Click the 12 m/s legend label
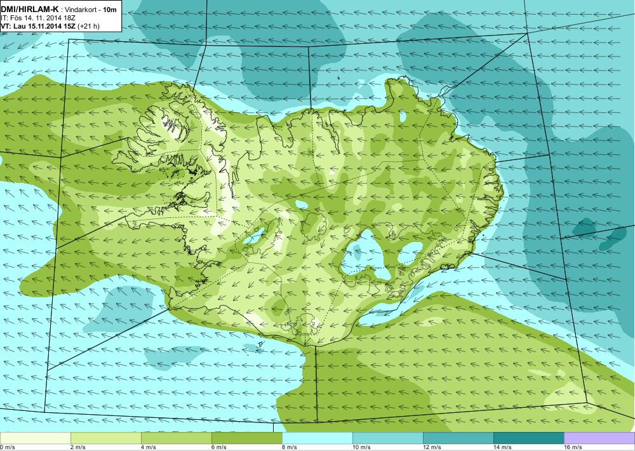This screenshot has height=451, width=635. pyautogui.click(x=432, y=447)
